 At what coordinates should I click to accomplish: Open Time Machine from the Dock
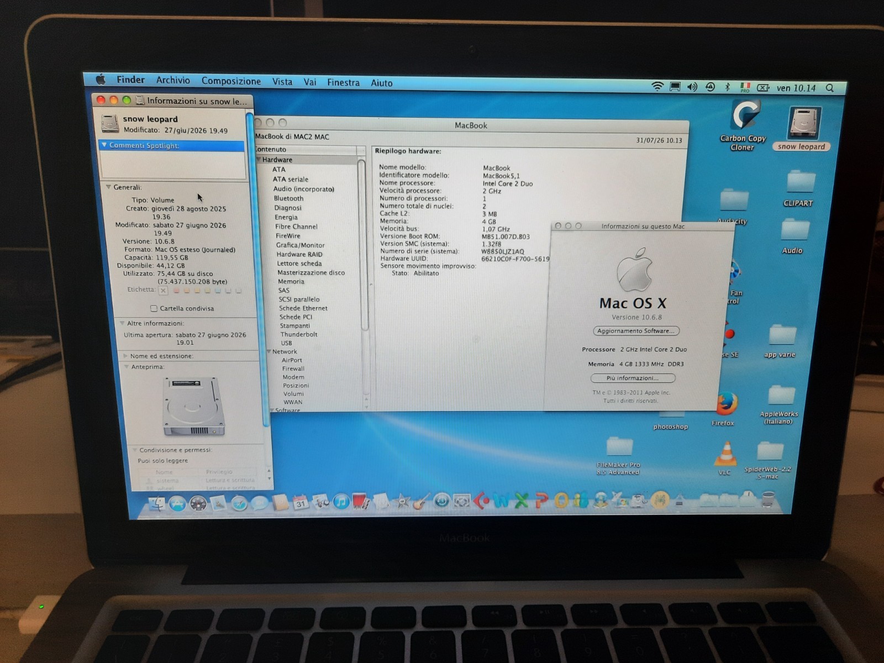pyautogui.click(x=441, y=501)
